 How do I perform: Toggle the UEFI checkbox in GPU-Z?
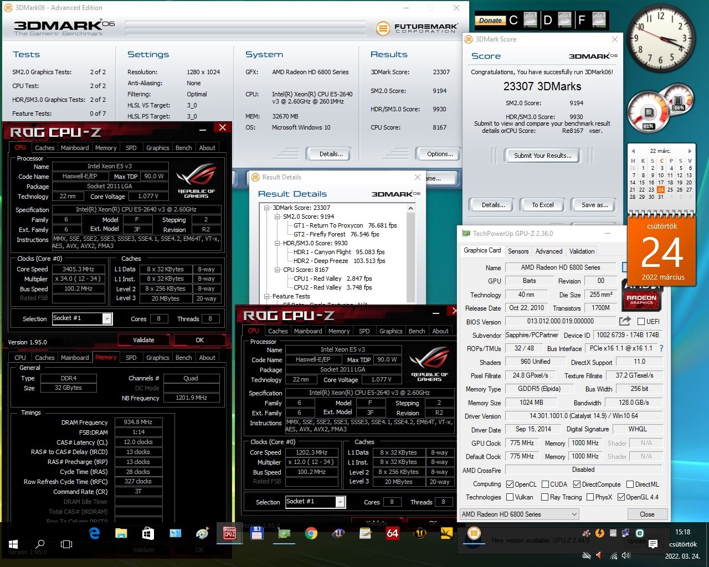click(641, 321)
